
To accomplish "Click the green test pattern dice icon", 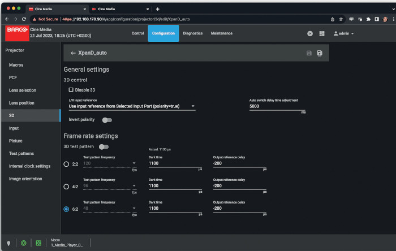I will pyautogui.click(x=38, y=243).
